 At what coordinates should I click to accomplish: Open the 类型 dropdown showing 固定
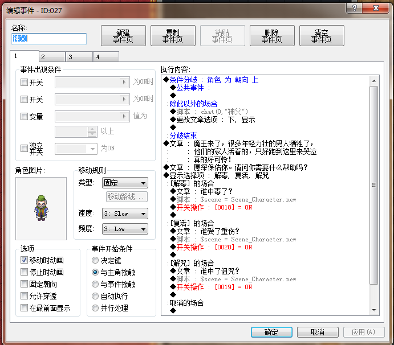[125, 183]
